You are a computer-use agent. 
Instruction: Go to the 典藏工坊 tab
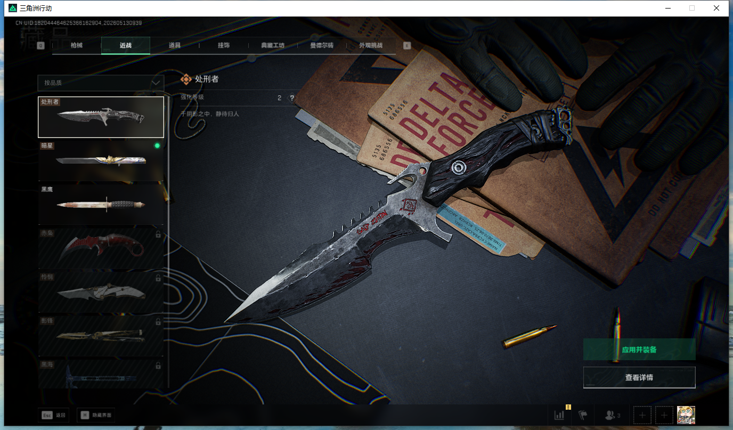pos(273,45)
